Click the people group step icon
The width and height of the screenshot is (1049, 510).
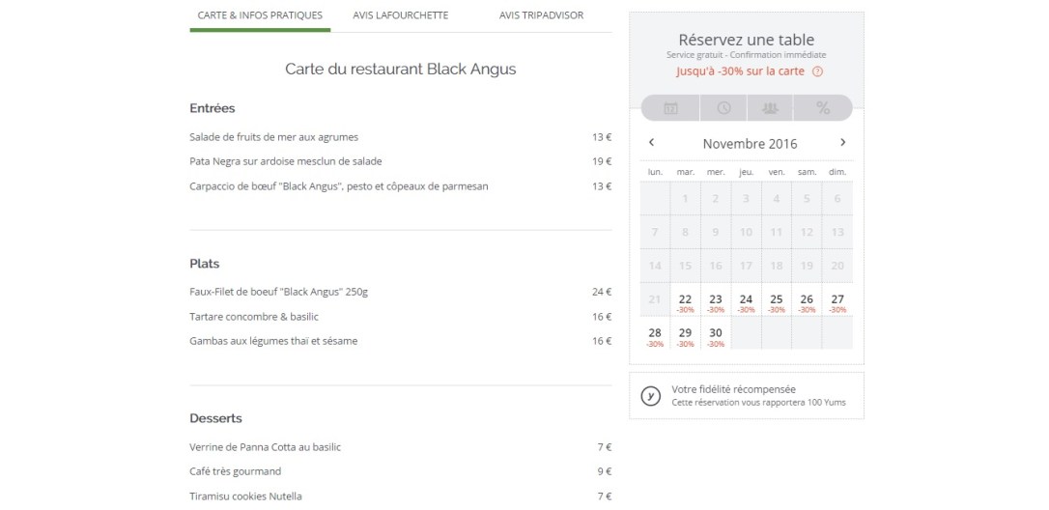tap(770, 108)
